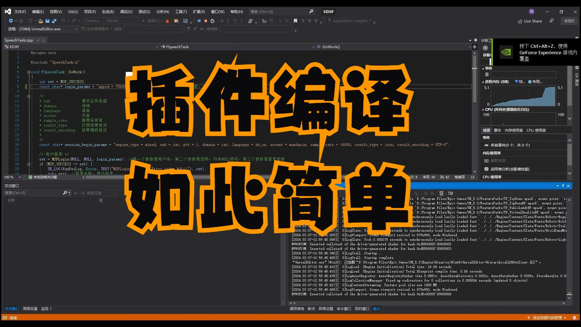This screenshot has height=327, width=581.
Task: Switch to the 内存使用率 tab
Action: [x=514, y=130]
